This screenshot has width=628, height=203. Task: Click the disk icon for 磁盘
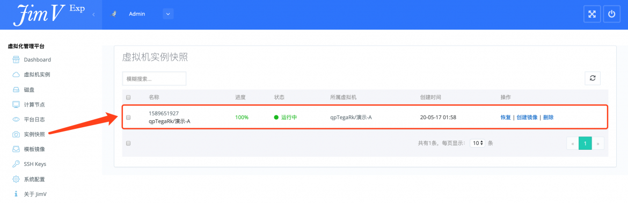pyautogui.click(x=16, y=90)
